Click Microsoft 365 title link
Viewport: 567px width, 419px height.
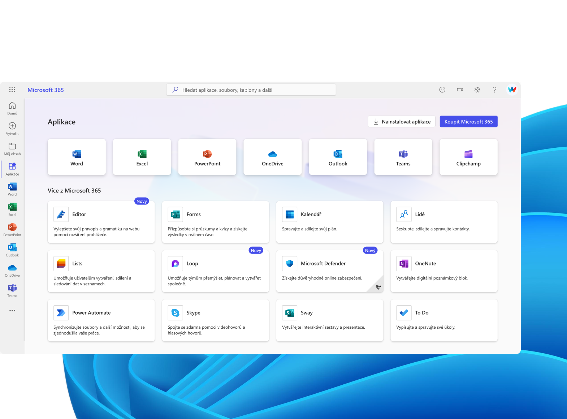click(46, 90)
